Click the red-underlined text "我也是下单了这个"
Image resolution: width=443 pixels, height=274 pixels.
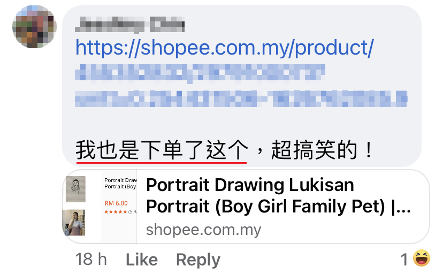click(x=162, y=150)
